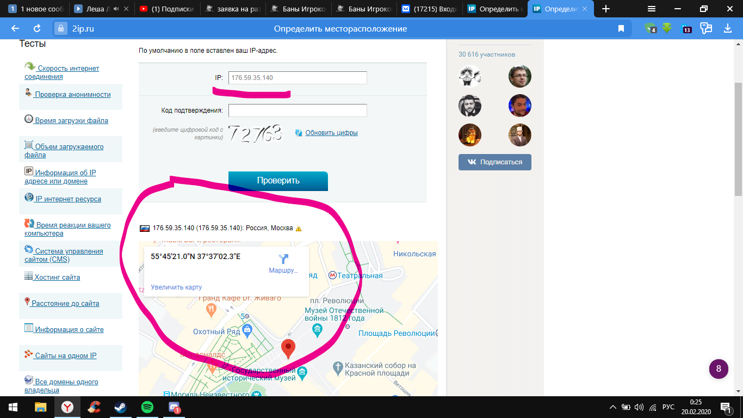Image resolution: width=743 pixels, height=418 pixels.
Task: Open a new browser tab
Action: (x=606, y=9)
